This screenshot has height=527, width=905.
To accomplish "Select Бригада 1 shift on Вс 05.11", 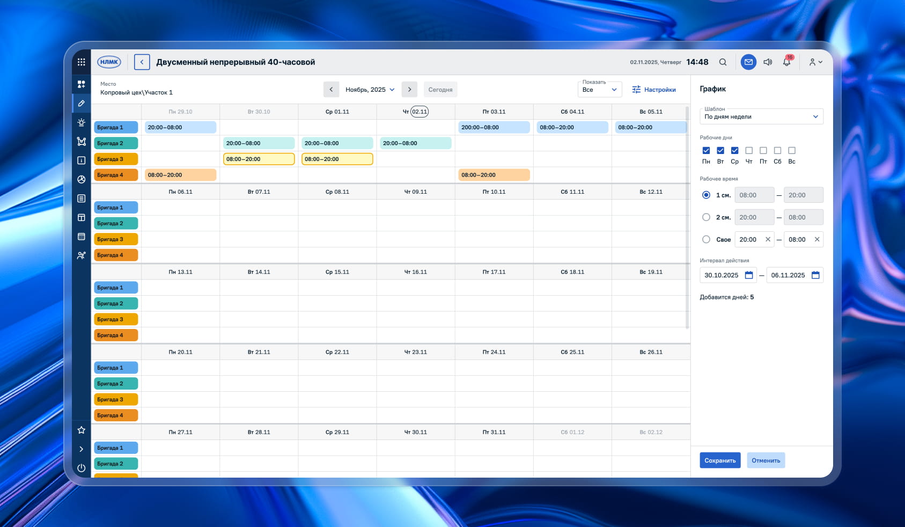I will (x=651, y=127).
